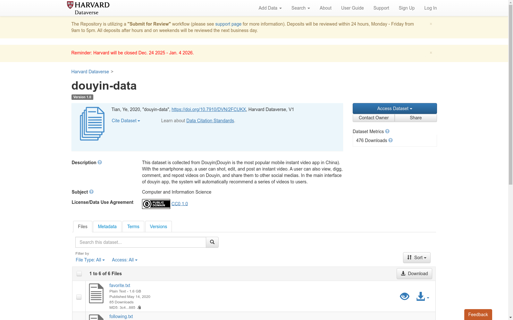Viewport: 513px width, 320px height.
Task: Click the Version 1.0 badge
Action: (82, 97)
